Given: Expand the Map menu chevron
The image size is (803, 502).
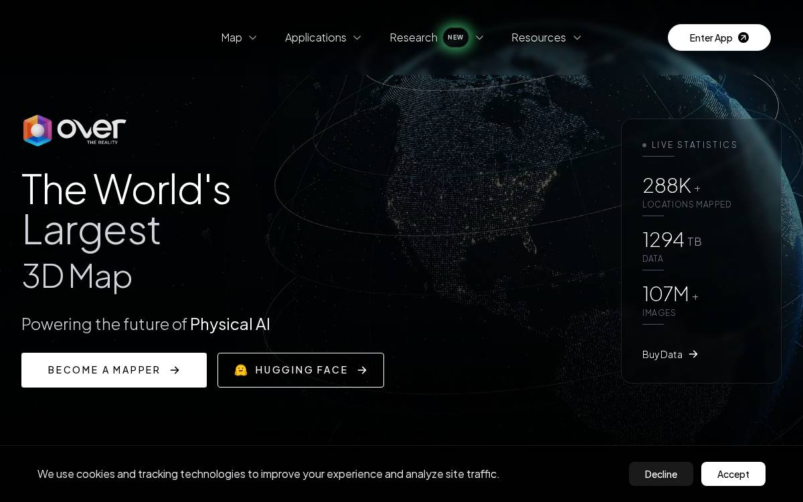Looking at the screenshot, I should point(252,37).
